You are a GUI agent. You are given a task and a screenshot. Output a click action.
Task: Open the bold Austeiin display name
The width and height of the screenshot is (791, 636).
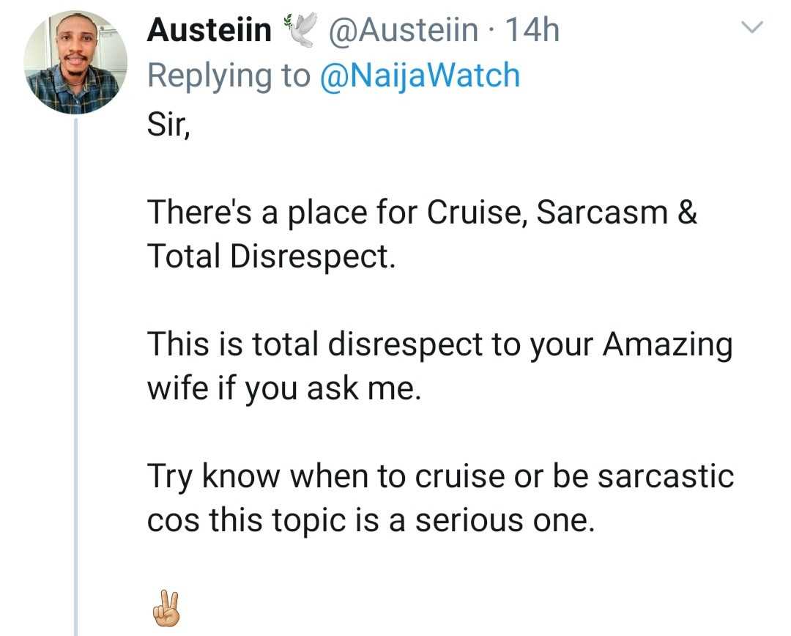coord(209,31)
